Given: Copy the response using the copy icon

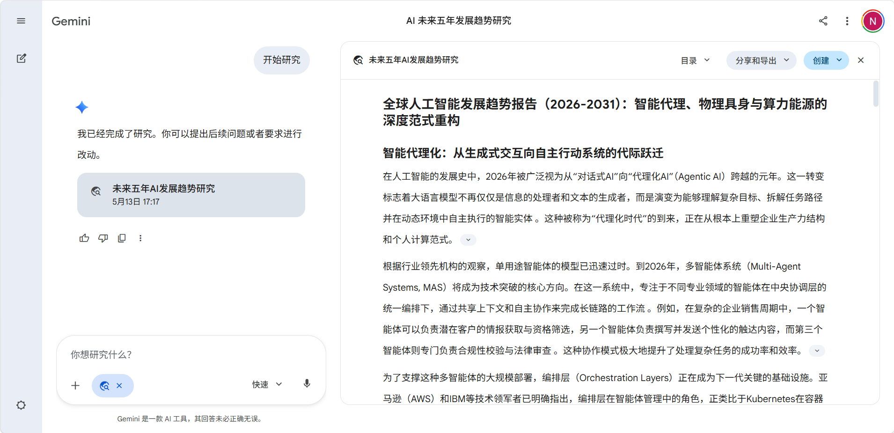Looking at the screenshot, I should [122, 238].
